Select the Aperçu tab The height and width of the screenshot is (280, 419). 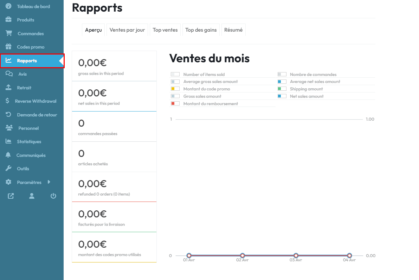coord(93,30)
